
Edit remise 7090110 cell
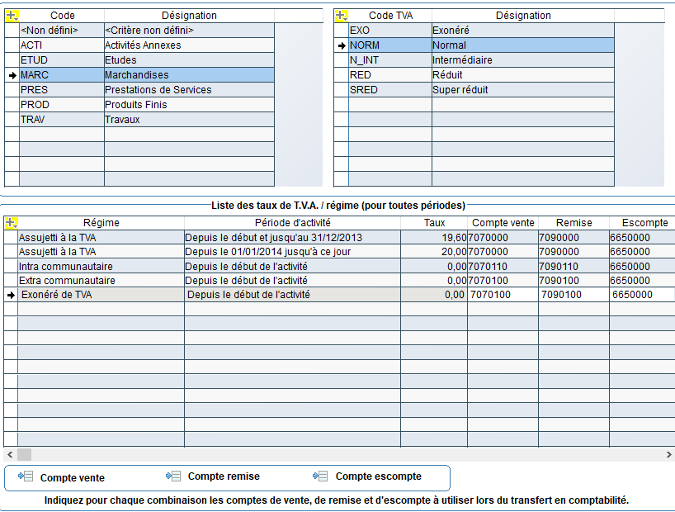[x=574, y=267]
